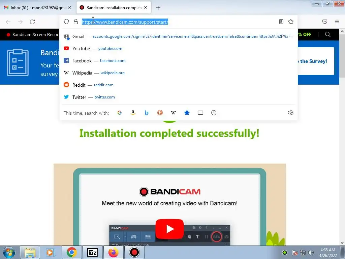Open Windows Media Player from taskbar
Screen dimensions: 345x259
point(50,252)
